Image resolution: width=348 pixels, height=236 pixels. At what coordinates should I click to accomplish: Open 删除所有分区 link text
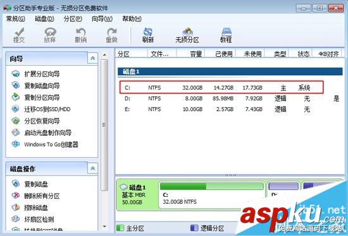42,196
